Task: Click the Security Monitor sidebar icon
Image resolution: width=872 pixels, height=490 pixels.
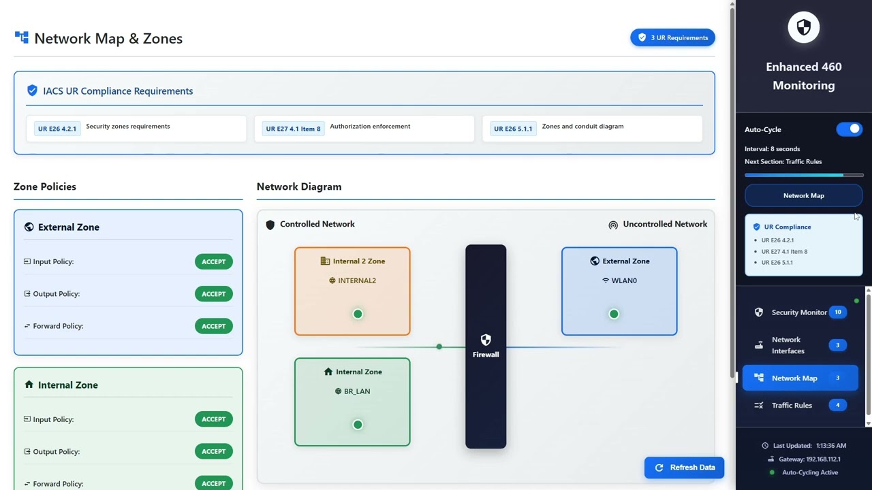Action: [x=759, y=312]
